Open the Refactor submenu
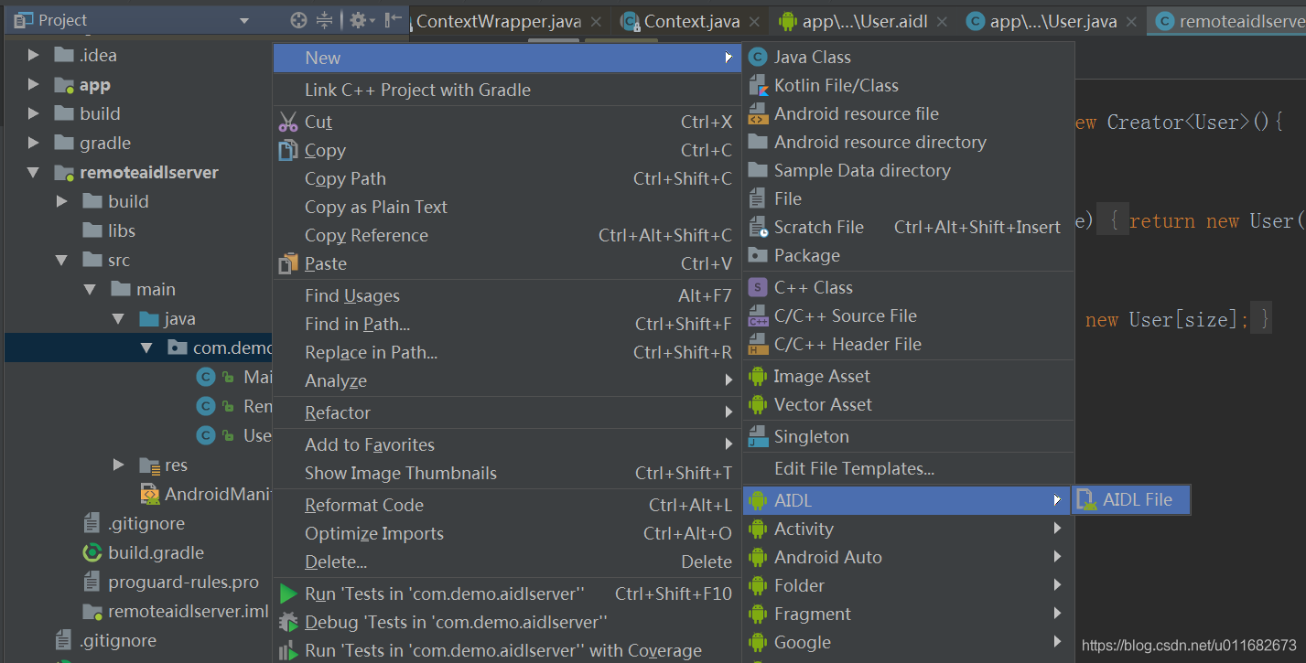The image size is (1306, 663). tap(508, 412)
